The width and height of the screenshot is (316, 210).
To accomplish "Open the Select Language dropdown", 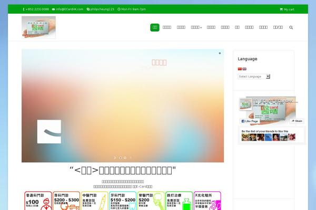I will 254,77.
